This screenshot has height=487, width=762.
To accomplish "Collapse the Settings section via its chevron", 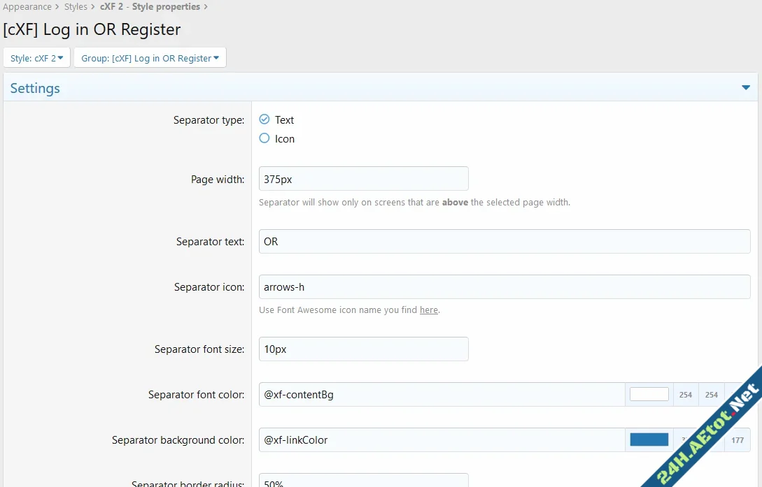I will (746, 88).
